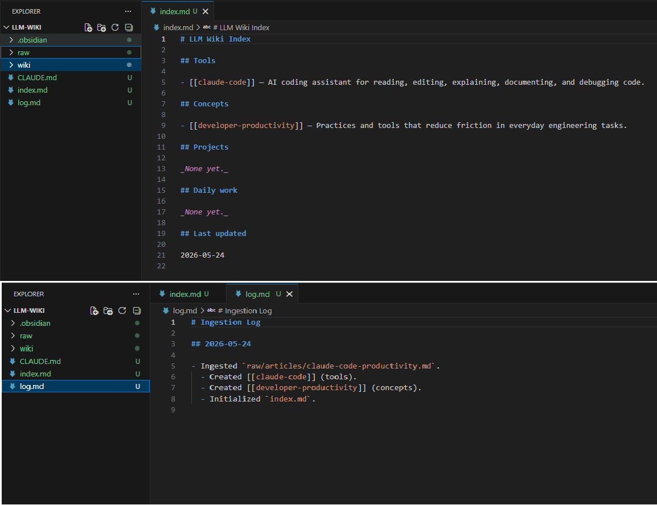Screen dimensions: 657x505
Task: Close the log.md editor tab
Action: [290, 294]
